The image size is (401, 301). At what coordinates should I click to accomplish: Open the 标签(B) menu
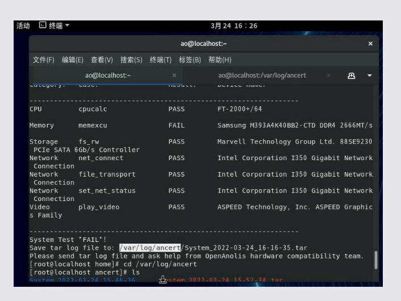point(190,60)
